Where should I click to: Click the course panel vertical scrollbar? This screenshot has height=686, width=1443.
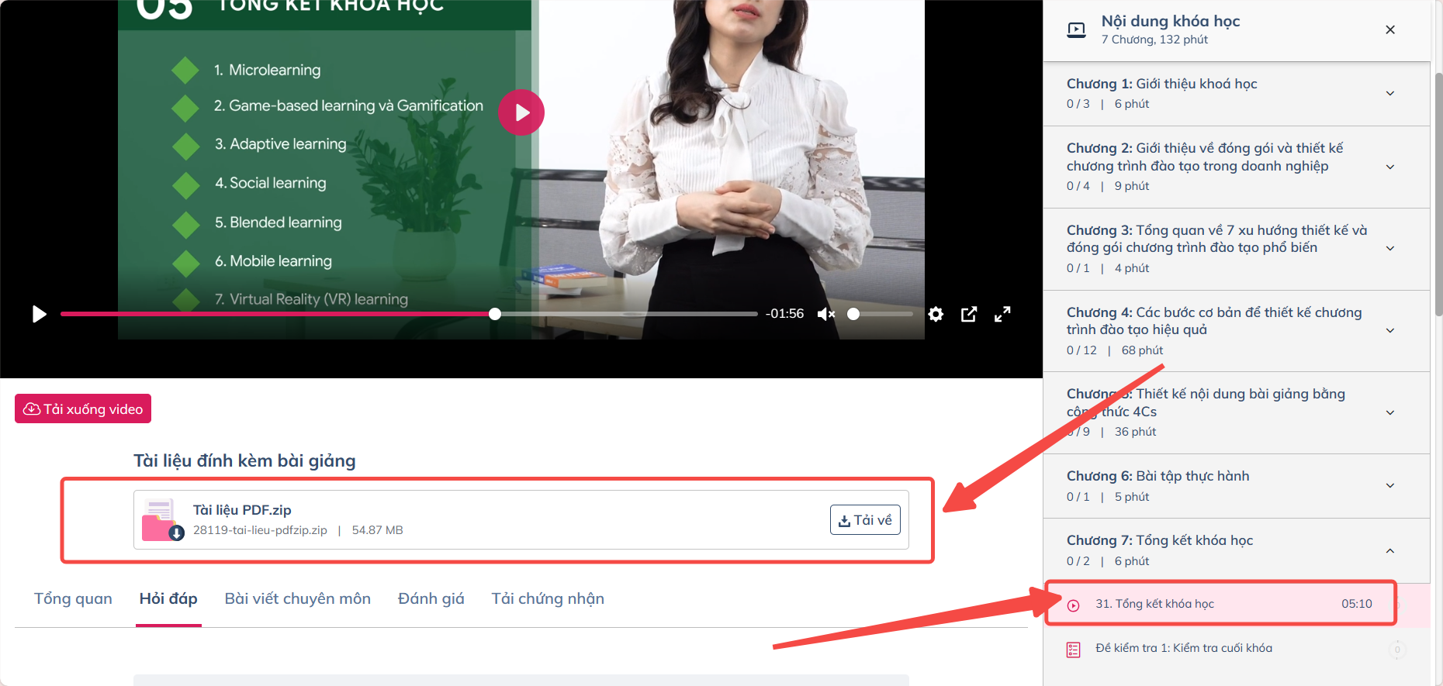pyautogui.click(x=1438, y=194)
